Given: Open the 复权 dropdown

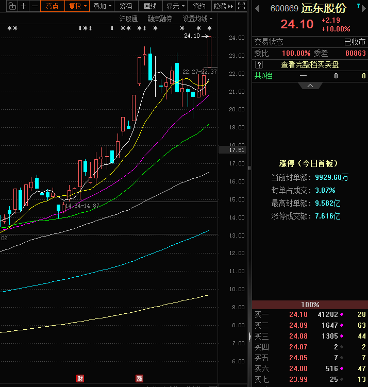Looking at the screenshot, I should pos(77,6).
